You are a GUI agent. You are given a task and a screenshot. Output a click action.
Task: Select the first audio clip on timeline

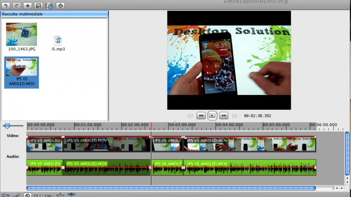tap(44, 167)
